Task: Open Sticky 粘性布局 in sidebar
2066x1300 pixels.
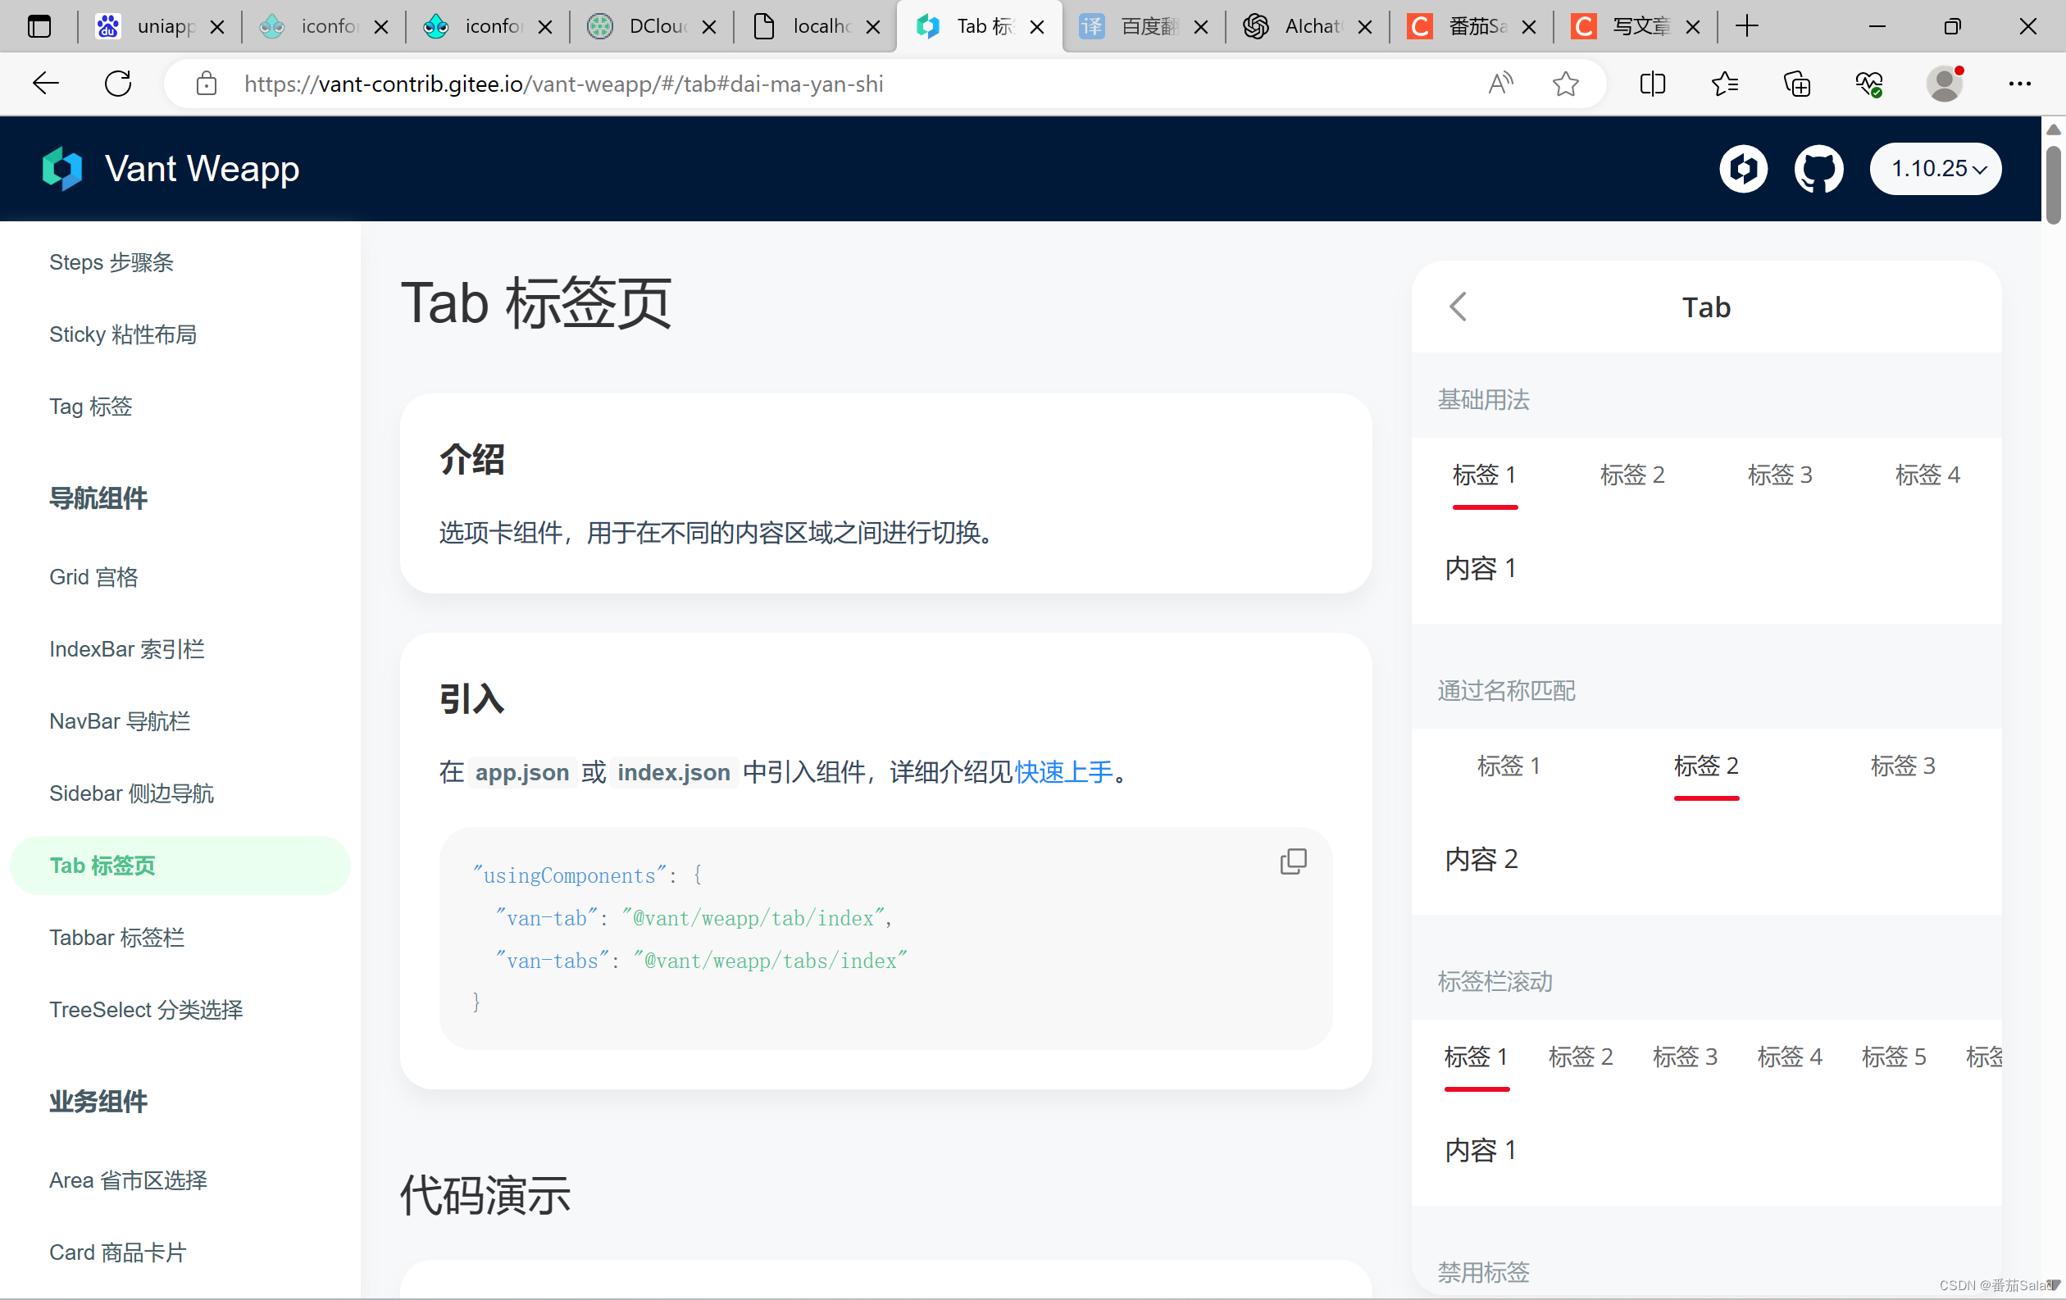Action: (123, 334)
